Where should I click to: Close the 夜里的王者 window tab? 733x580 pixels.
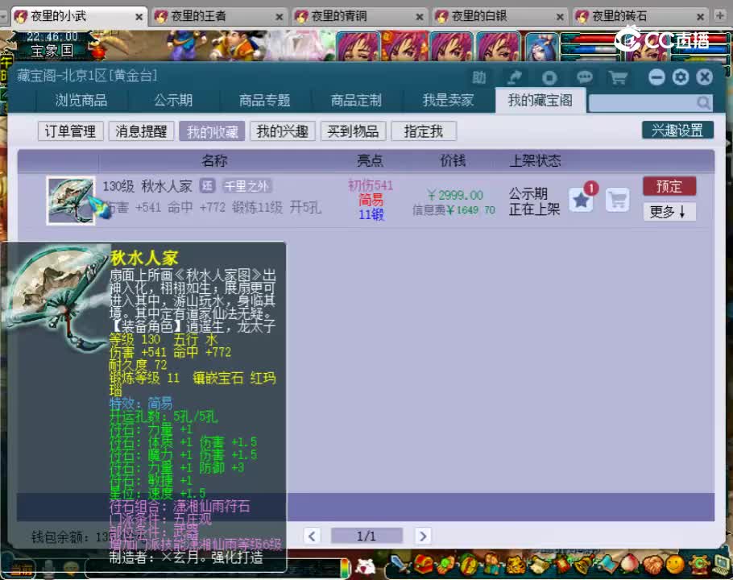point(279,17)
